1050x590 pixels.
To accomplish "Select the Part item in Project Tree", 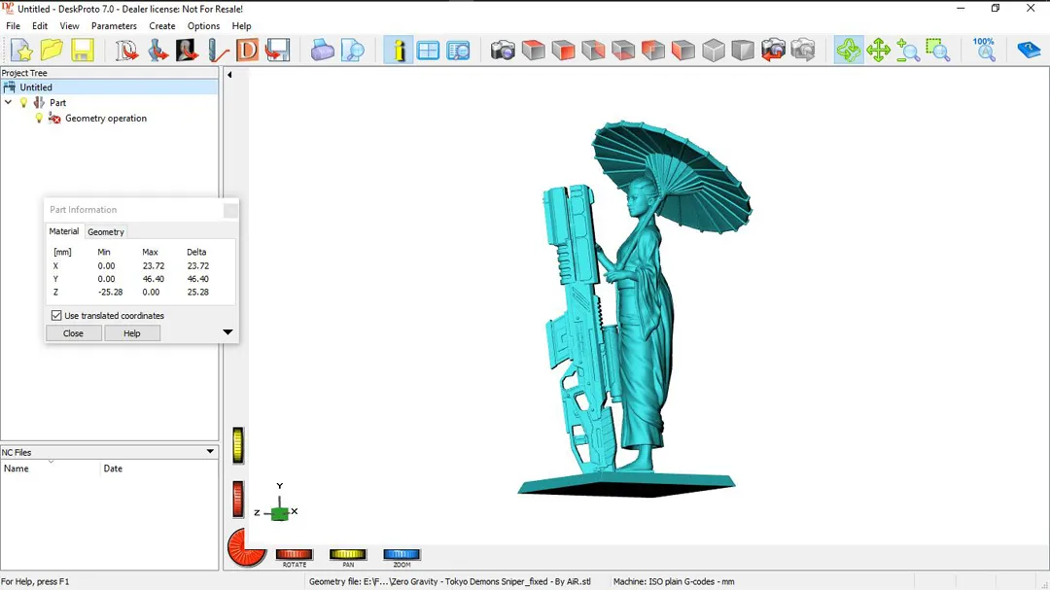I will coord(57,102).
